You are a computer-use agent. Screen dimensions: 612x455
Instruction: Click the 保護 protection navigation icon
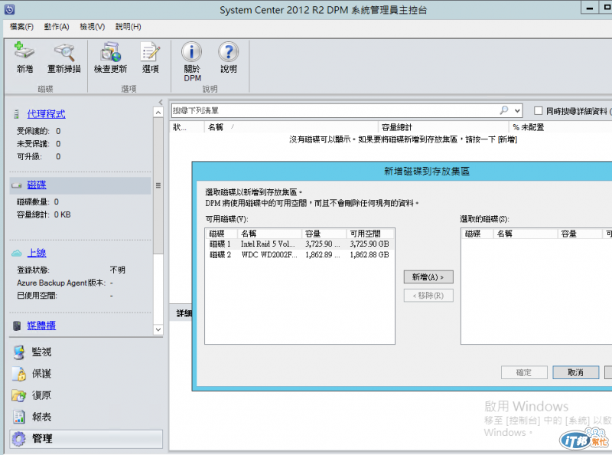18,374
